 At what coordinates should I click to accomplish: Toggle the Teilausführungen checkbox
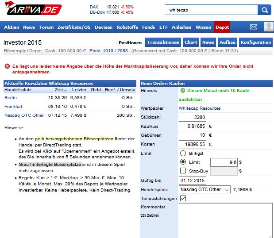tap(183, 198)
